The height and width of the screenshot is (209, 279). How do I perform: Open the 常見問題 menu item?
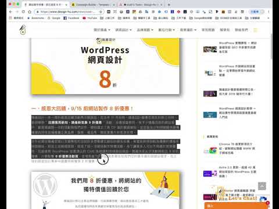208,30
